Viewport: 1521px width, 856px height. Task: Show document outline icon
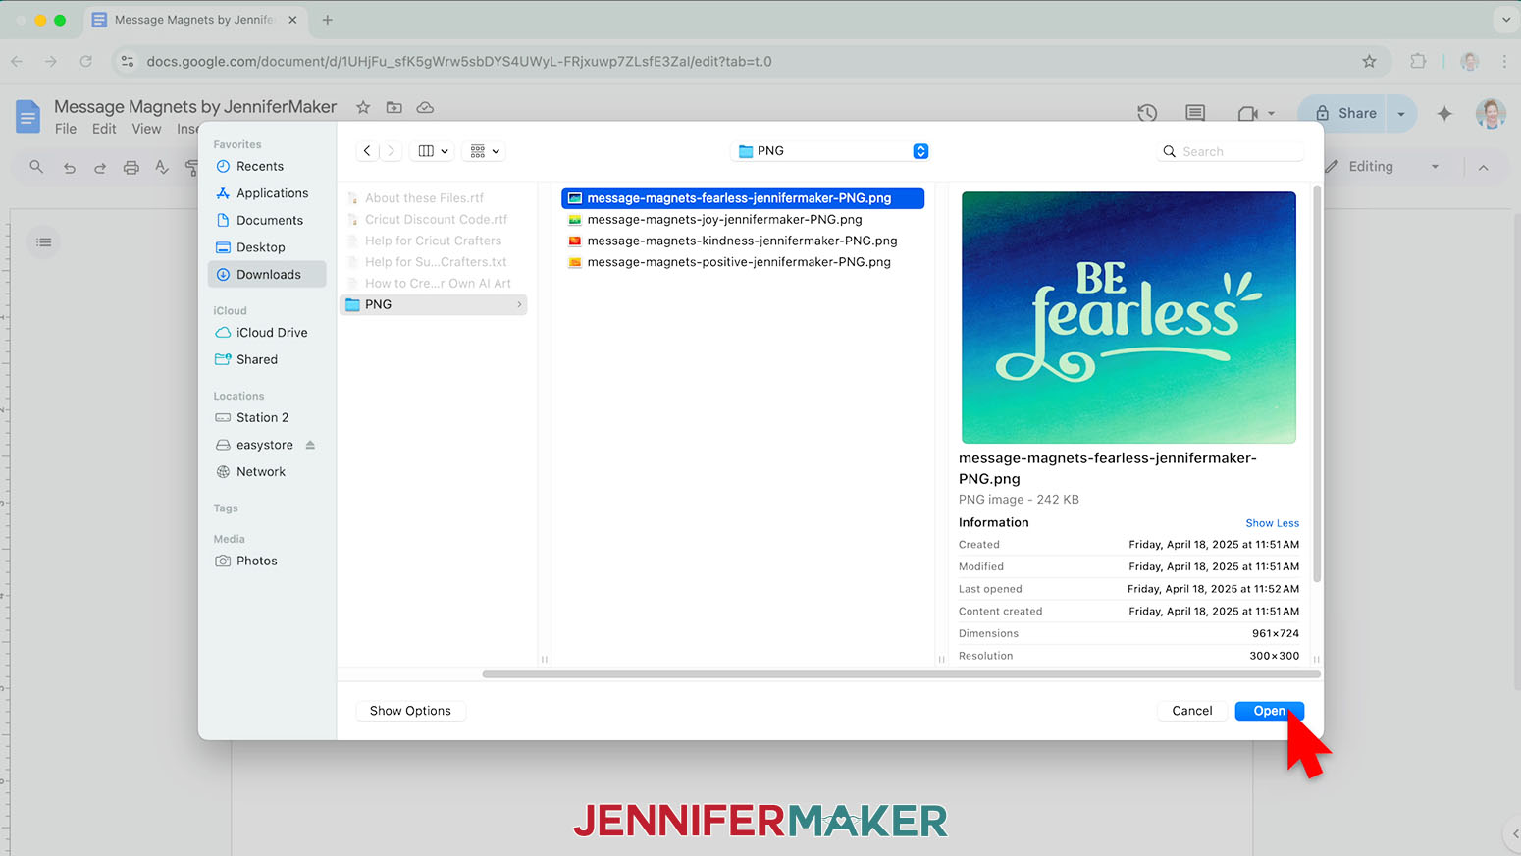44,241
